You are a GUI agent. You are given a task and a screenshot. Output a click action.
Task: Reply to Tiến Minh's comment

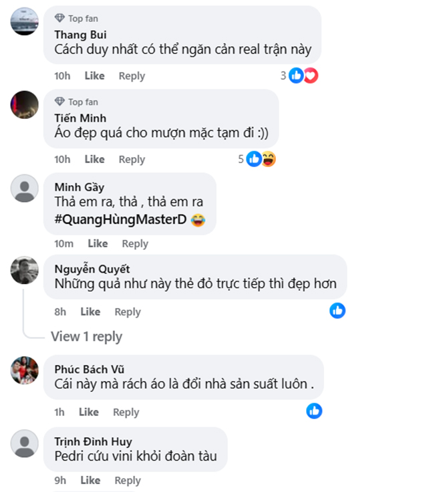tap(132, 159)
